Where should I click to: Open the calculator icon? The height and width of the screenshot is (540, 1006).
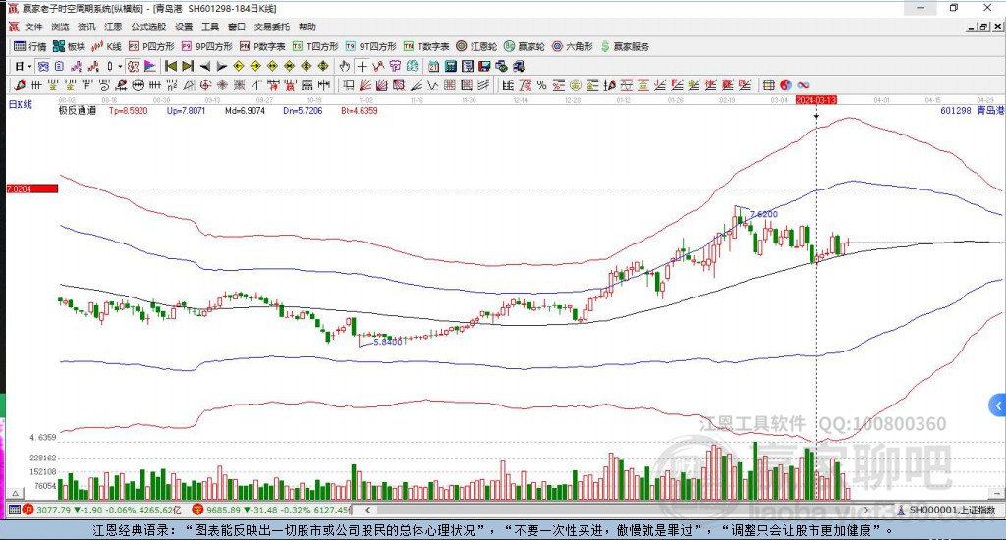[450, 66]
